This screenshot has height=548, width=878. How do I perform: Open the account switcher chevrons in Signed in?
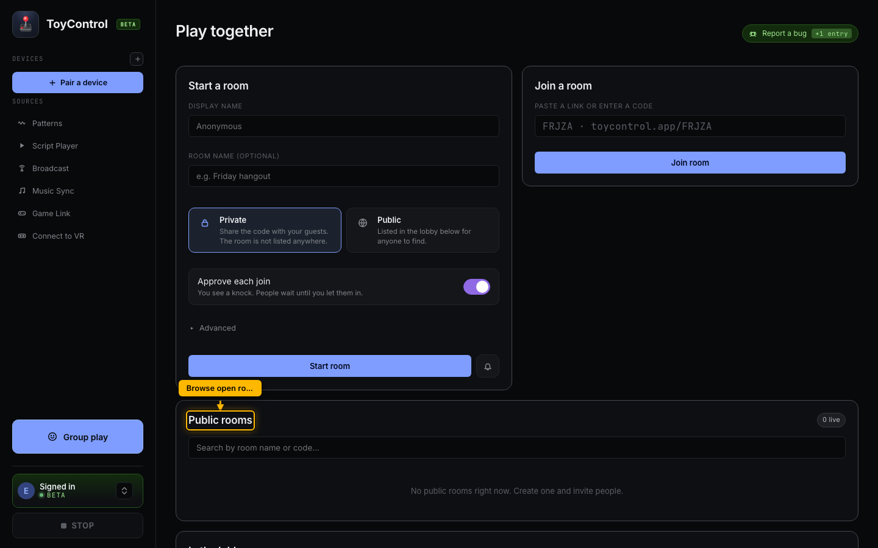pos(124,491)
